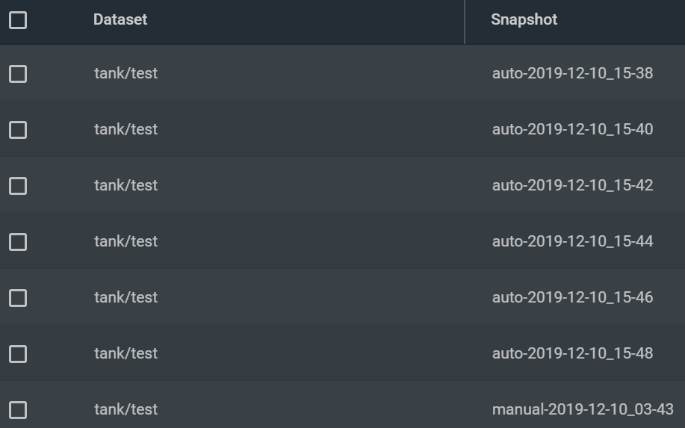Viewport: 685px width, 428px height.
Task: Click tank/test dataset in manual snapshot row
Action: [125, 409]
